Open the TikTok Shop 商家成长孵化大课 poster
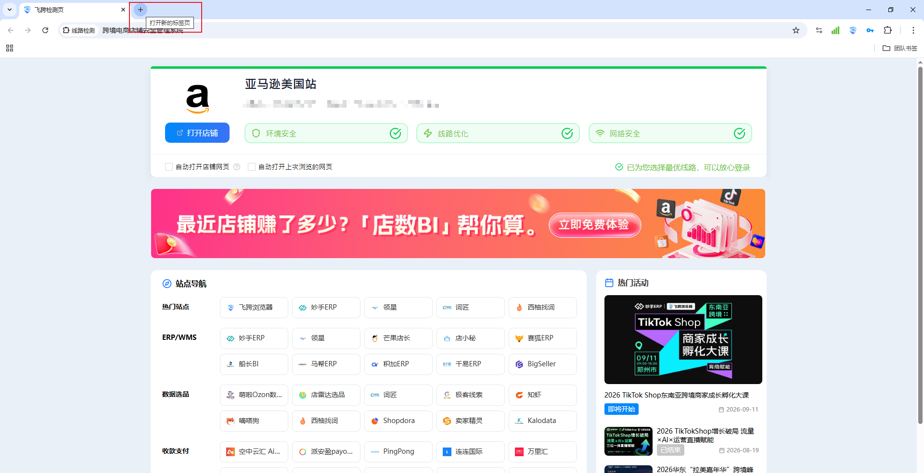This screenshot has height=473, width=924. pyautogui.click(x=683, y=339)
